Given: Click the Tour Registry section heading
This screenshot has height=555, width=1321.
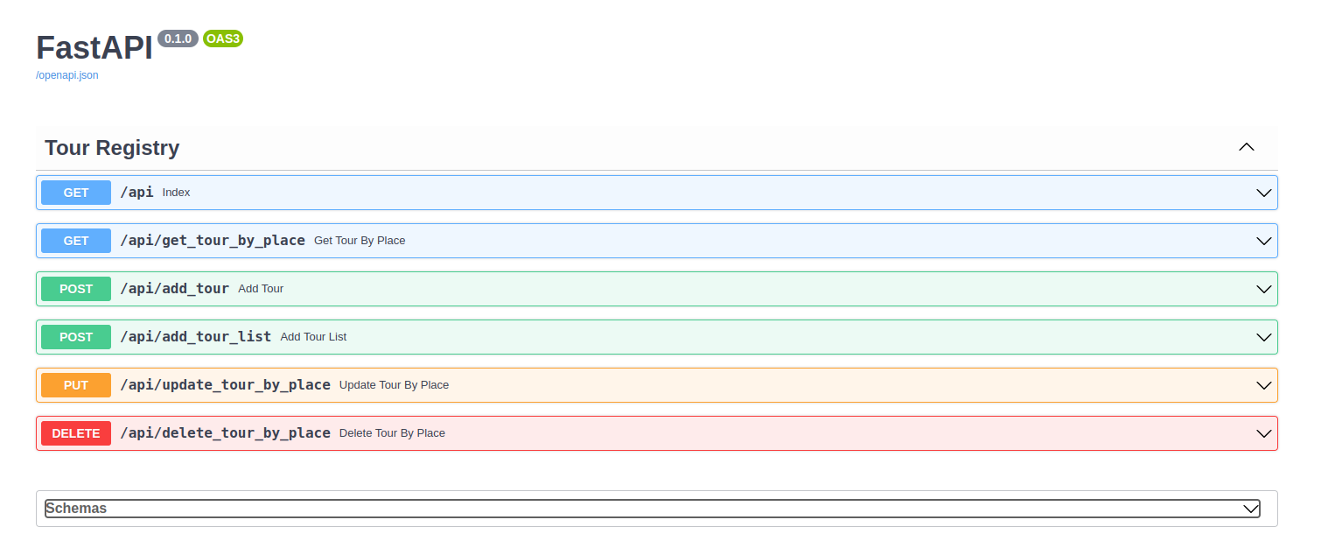Looking at the screenshot, I should (x=112, y=148).
